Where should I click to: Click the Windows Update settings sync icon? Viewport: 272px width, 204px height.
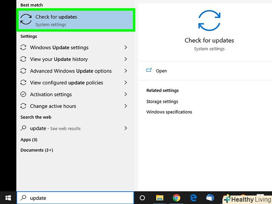[23, 47]
